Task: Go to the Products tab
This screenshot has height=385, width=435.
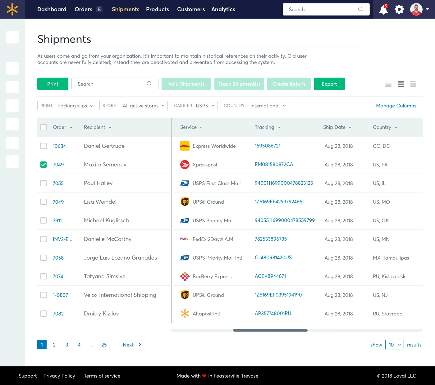Action: [x=158, y=9]
